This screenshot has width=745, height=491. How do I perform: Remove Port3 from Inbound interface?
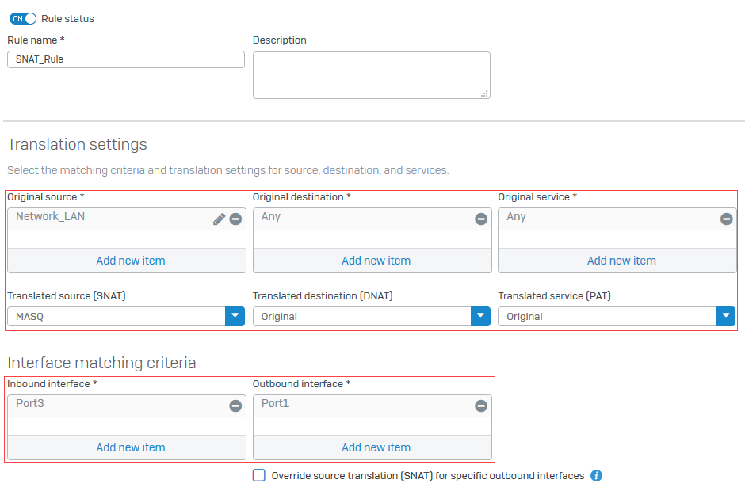[x=235, y=405]
